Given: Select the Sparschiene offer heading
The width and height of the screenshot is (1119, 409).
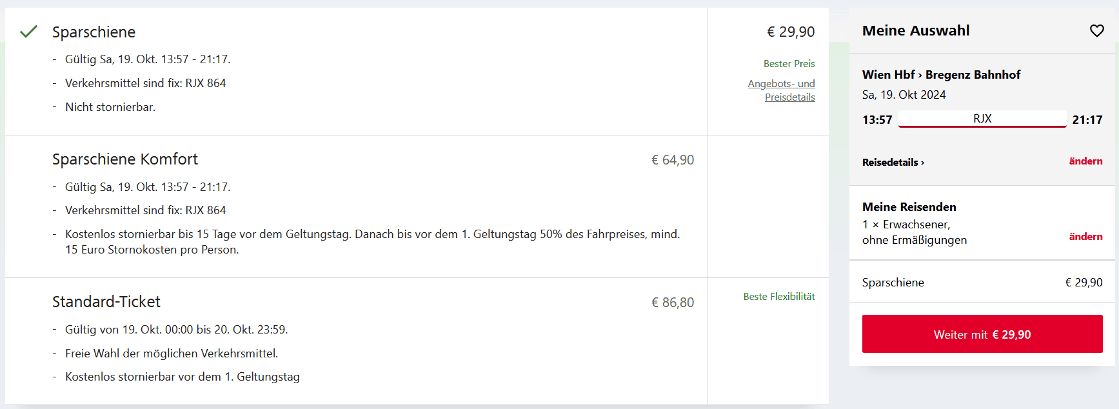Looking at the screenshot, I should pos(94,32).
